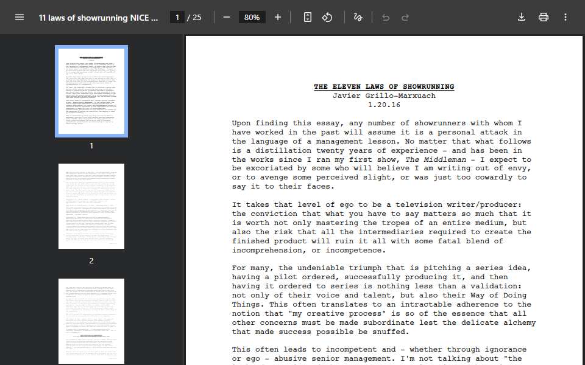The image size is (585, 365).
Task: Click the date '1.20.16'
Action: [x=384, y=105]
